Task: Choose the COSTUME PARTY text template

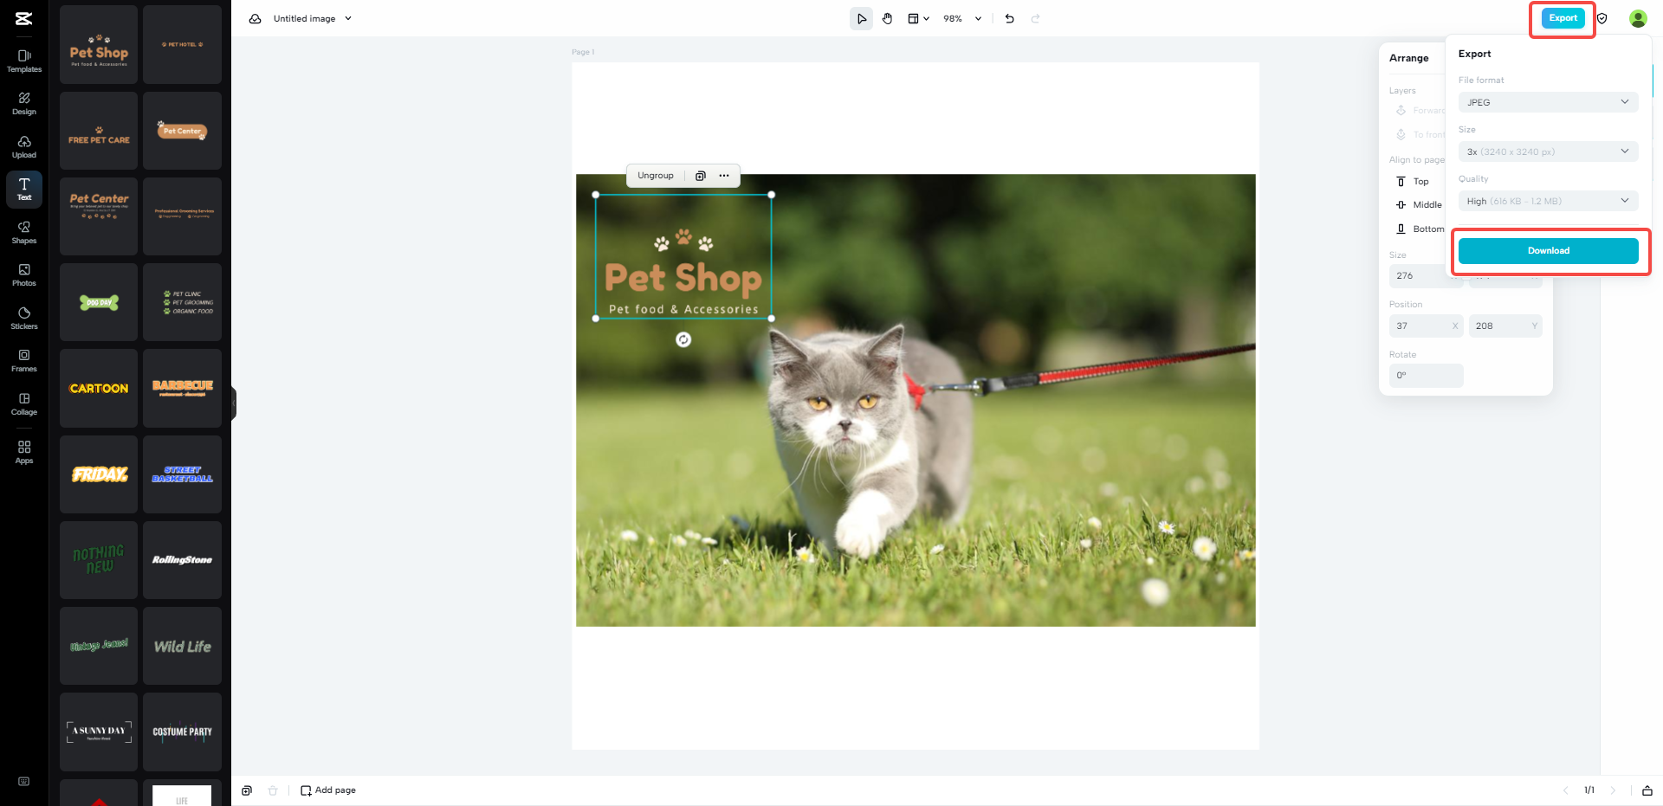Action: coord(182,732)
